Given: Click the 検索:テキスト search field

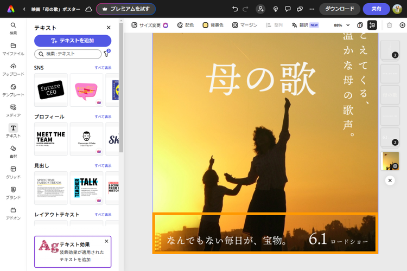Looking at the screenshot, I should (68, 54).
